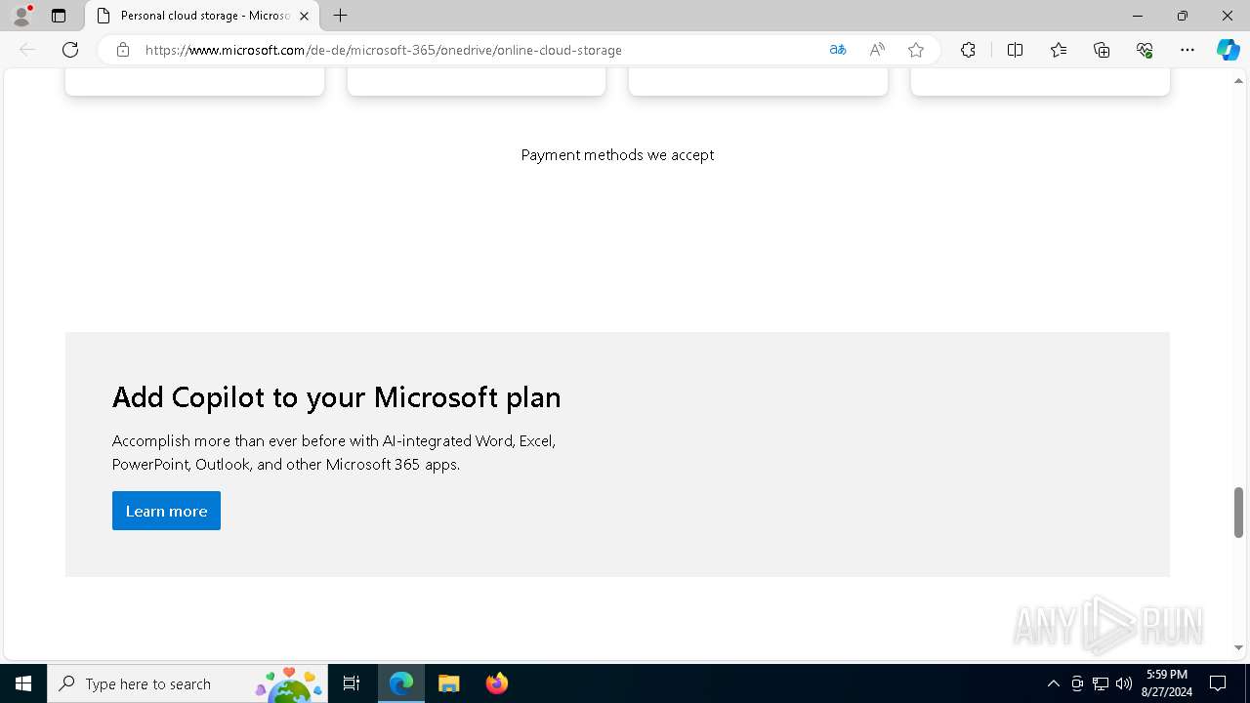Viewport: 1250px width, 703px height.
Task: Click the vertical scrollbar thumb
Action: click(1238, 512)
